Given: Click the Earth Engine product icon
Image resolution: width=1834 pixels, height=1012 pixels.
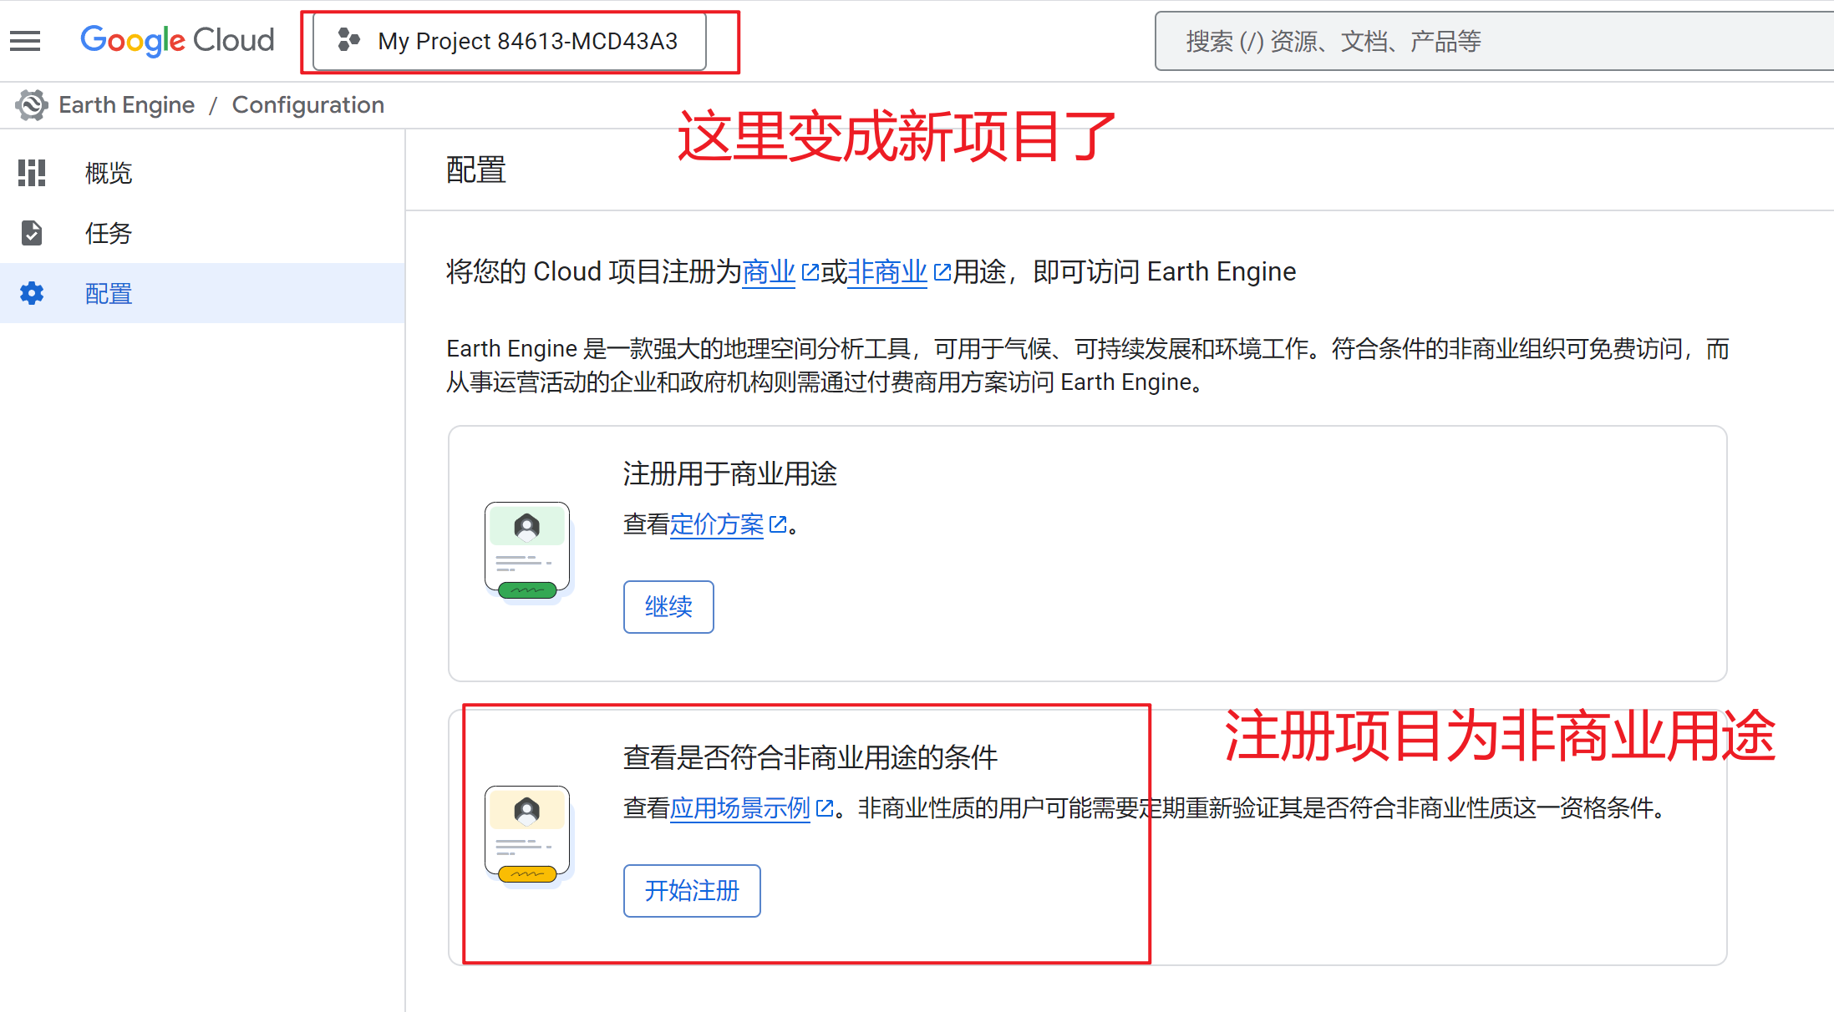Looking at the screenshot, I should pyautogui.click(x=32, y=105).
